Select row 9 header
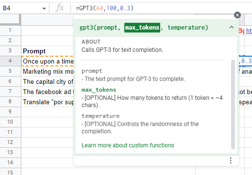Image resolution: width=252 pixels, height=175 pixels. pyautogui.click(x=10, y=112)
